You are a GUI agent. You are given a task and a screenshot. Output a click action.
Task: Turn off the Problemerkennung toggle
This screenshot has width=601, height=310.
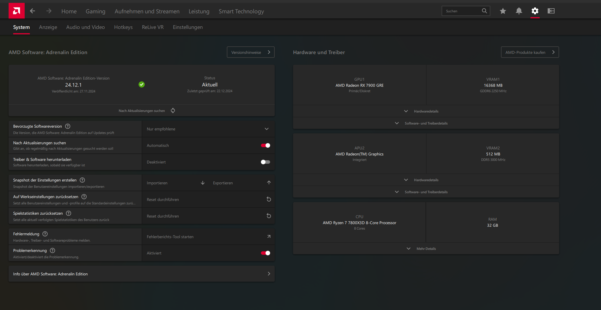pos(265,253)
